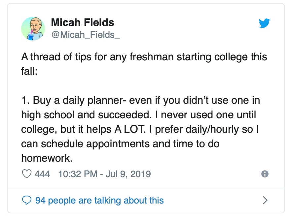
Task: Open Micah Fields' cartoon avatar picture
Action: (33, 29)
